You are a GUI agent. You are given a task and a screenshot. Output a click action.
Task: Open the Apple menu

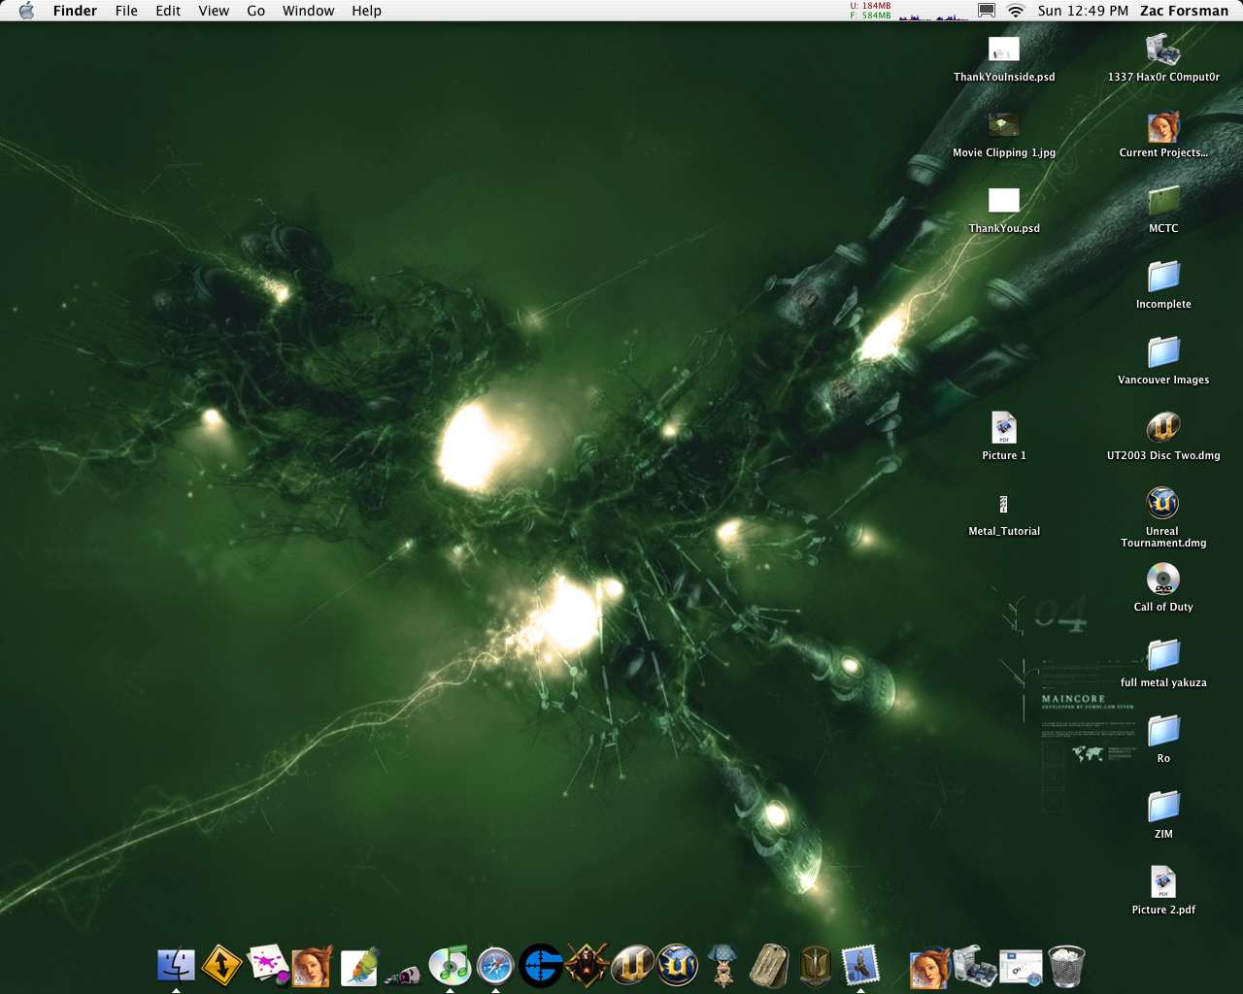pos(26,11)
